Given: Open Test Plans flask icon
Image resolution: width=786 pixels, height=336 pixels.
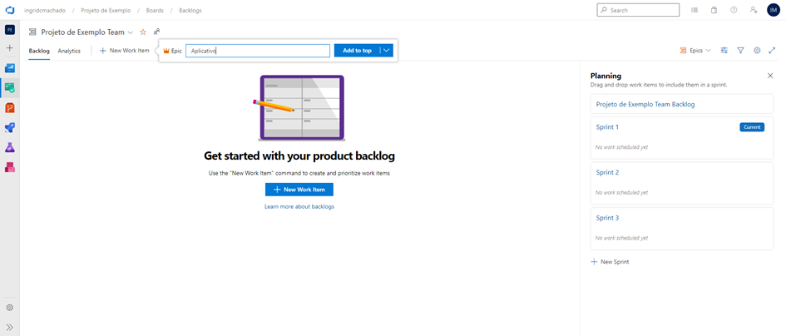Looking at the screenshot, I should 9,147.
